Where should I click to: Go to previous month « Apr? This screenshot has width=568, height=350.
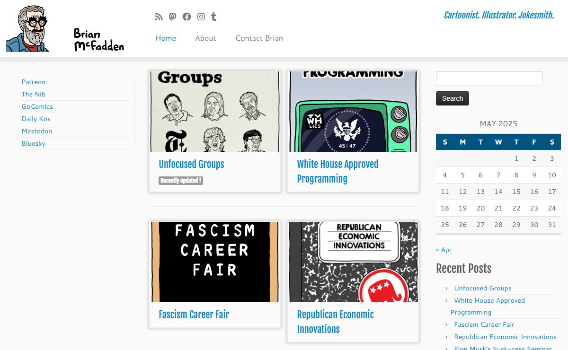(444, 250)
